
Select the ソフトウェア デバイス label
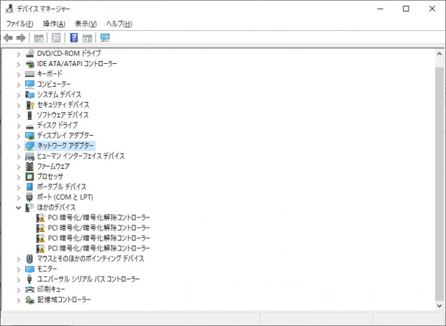click(x=63, y=115)
